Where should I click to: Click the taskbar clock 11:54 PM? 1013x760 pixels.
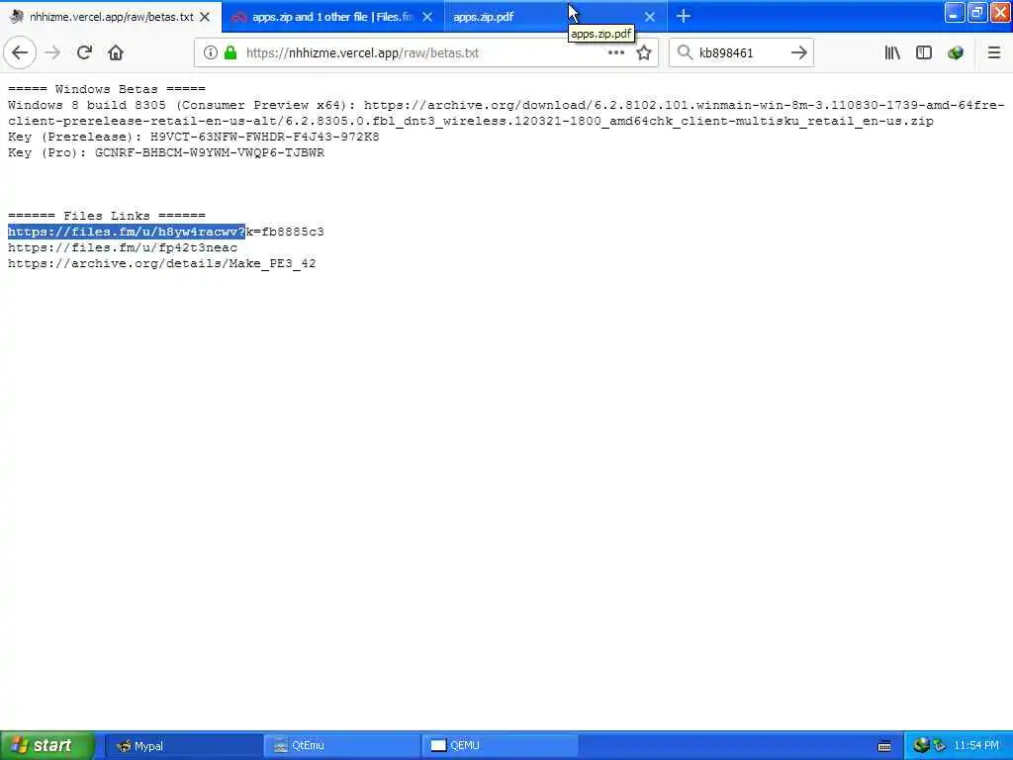(976, 746)
